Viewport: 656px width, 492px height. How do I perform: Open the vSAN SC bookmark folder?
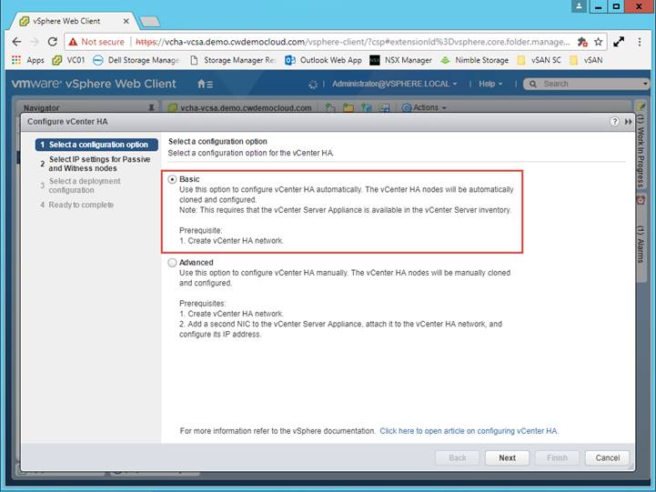click(540, 60)
